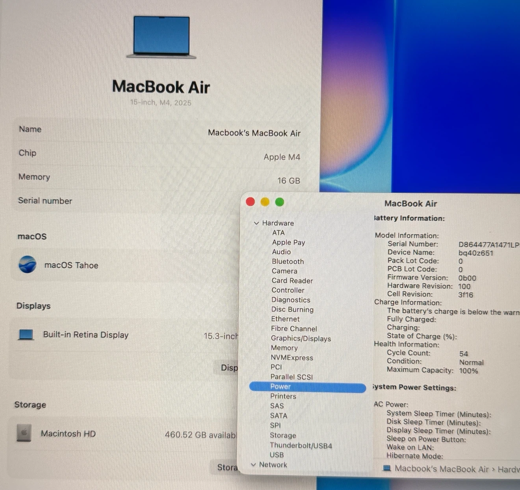Viewport: 520px width, 490px height.
Task: Click the hardware revision 100 value
Action: click(464, 286)
